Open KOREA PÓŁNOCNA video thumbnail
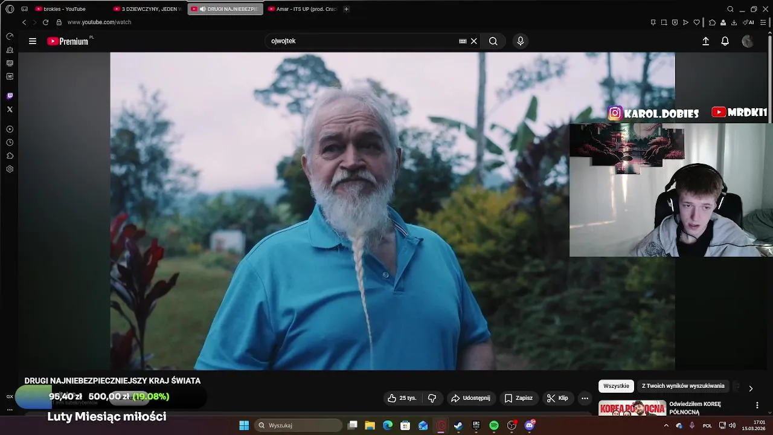This screenshot has width=773, height=435. [x=632, y=408]
